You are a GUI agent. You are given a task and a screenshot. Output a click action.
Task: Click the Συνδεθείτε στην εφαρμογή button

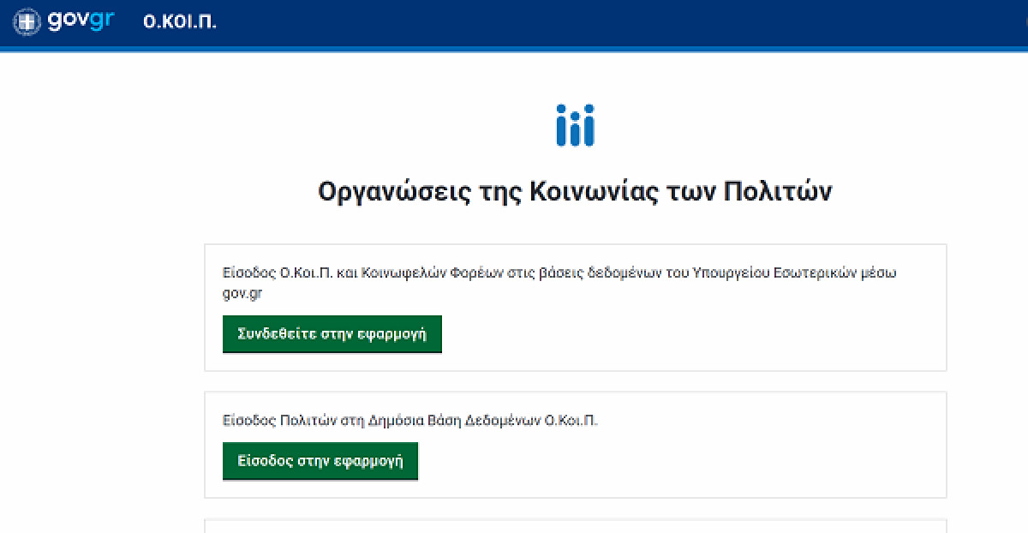click(332, 334)
